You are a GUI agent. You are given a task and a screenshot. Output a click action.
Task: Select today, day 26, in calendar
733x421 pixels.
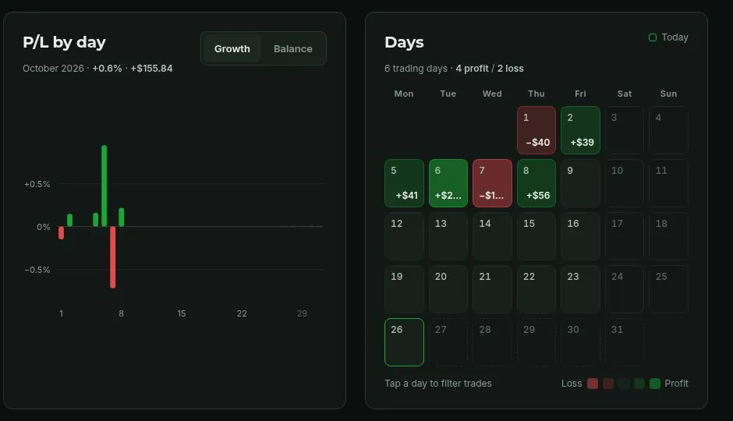(x=404, y=342)
